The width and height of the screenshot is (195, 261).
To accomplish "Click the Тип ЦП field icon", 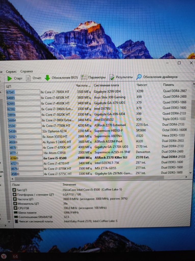I will click(x=14, y=190).
